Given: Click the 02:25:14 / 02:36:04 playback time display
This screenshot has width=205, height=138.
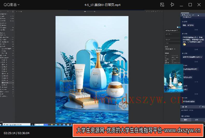Looking at the screenshot, I should pyautogui.click(x=16, y=133).
